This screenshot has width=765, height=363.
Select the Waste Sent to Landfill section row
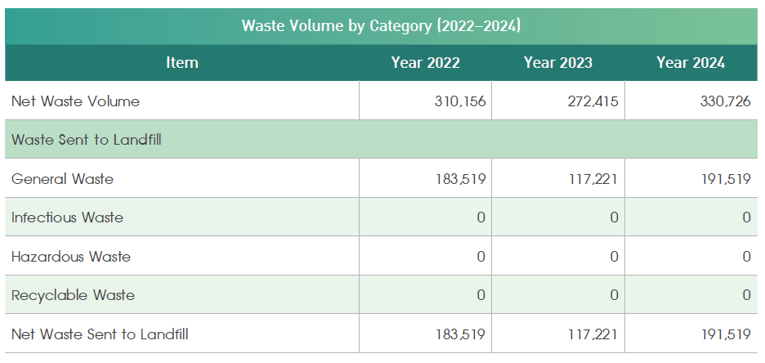point(86,140)
